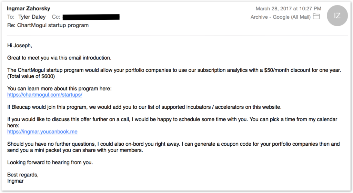
Task: Click recipient Tyler Daley
Action: pyautogui.click(x=32, y=17)
